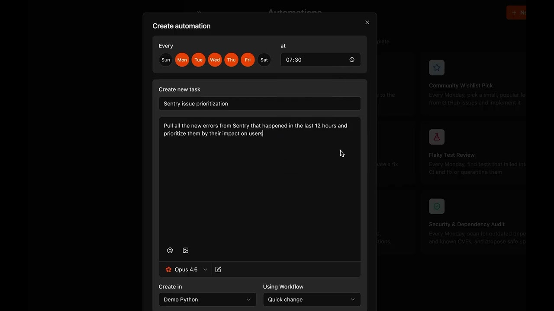
Task: Toggle Saturday in the schedule
Action: (264, 60)
